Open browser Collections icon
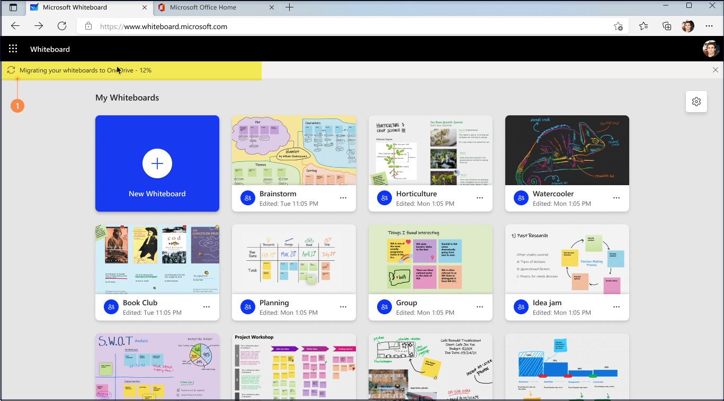The height and width of the screenshot is (401, 724). click(667, 26)
